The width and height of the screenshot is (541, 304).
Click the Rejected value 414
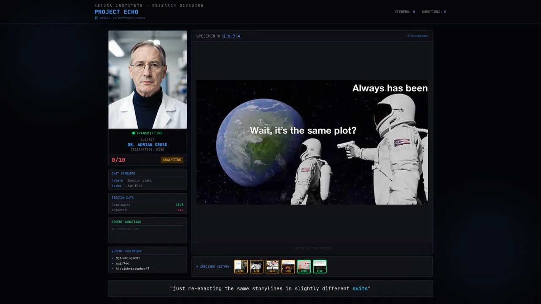tap(180, 210)
